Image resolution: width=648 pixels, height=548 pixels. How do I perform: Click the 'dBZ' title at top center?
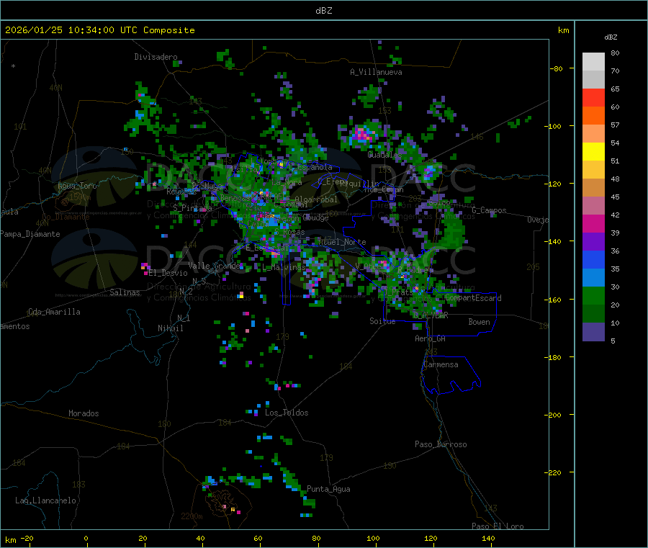click(323, 11)
